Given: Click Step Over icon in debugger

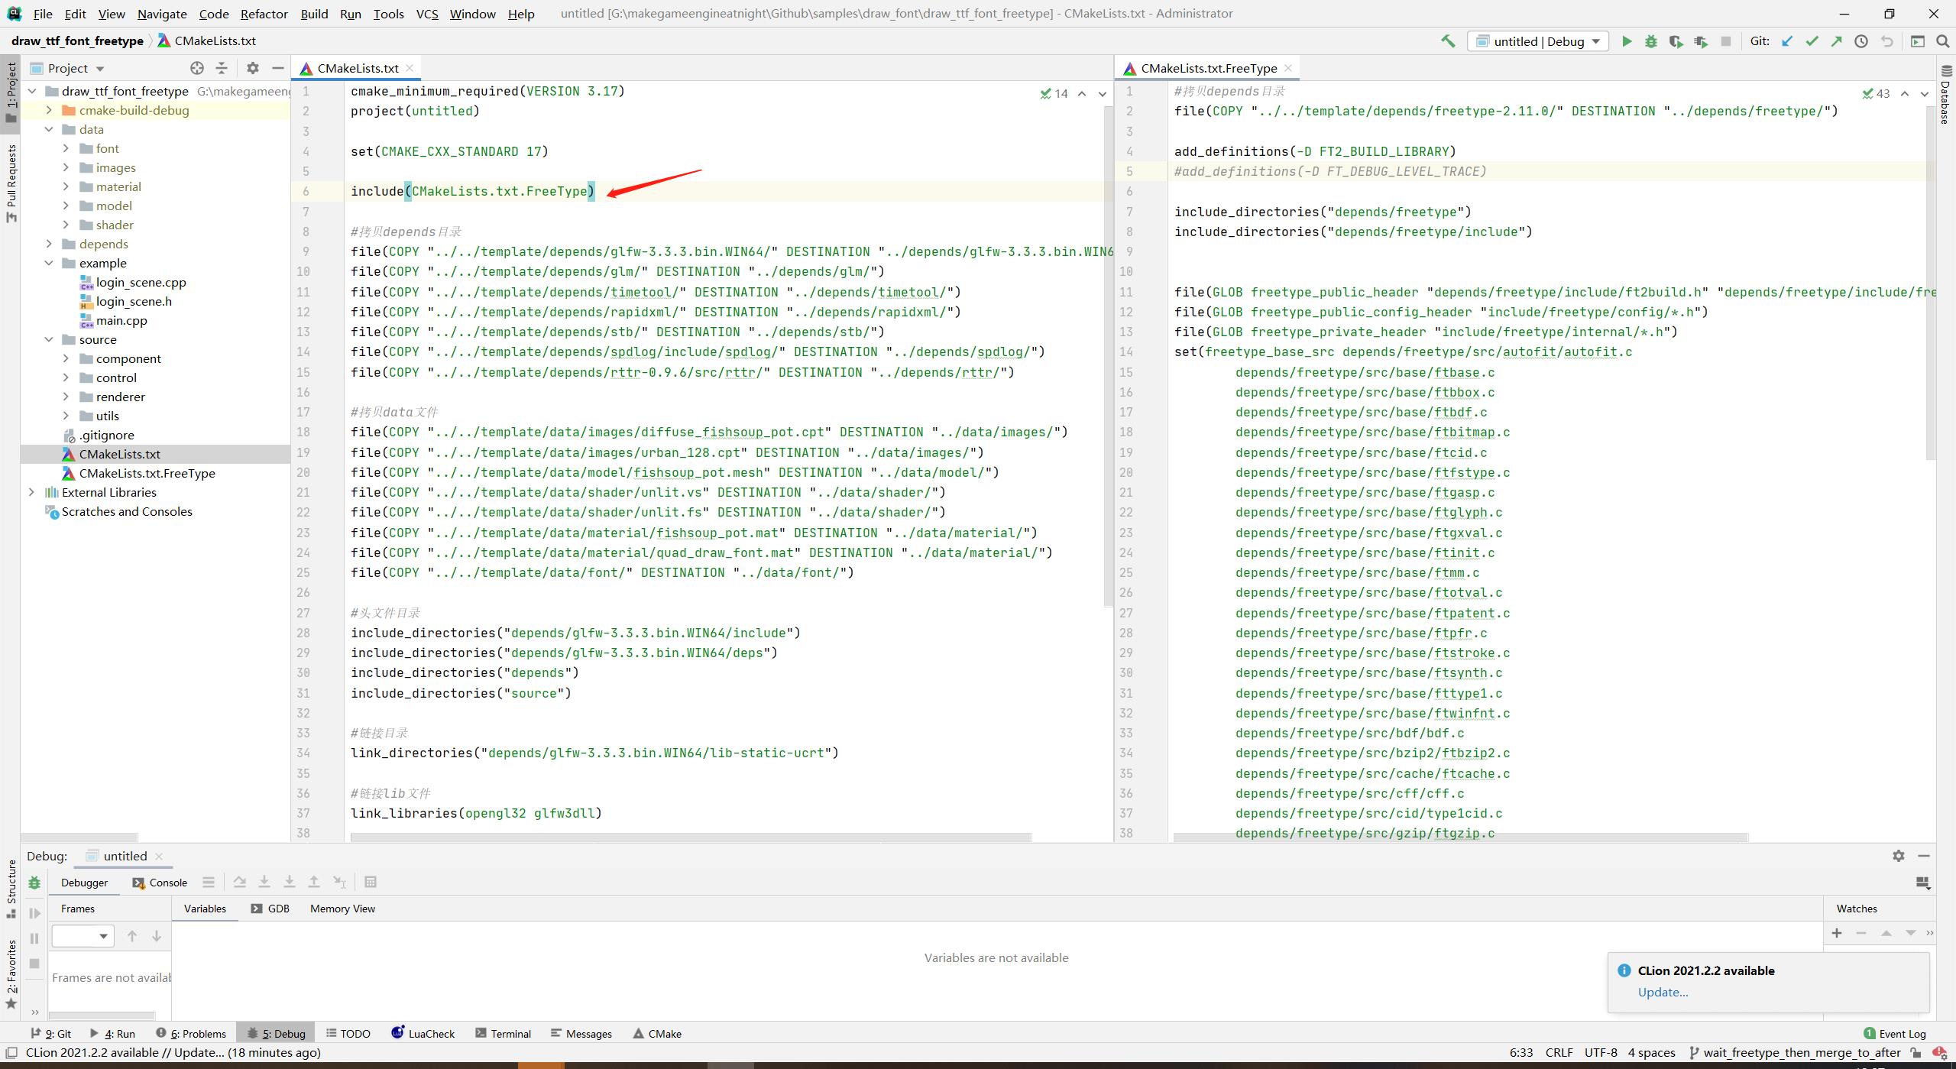Looking at the screenshot, I should pyautogui.click(x=240, y=882).
